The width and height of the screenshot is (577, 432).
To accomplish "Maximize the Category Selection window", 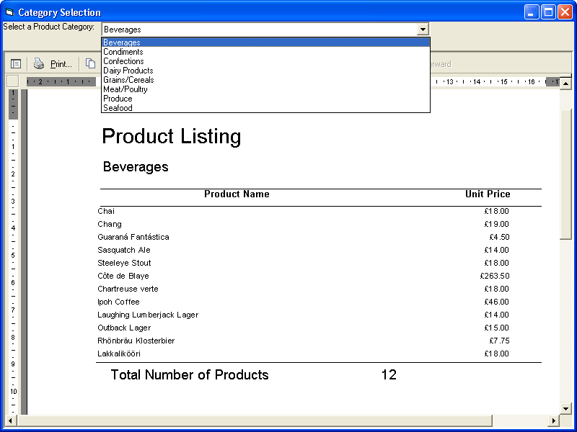I will [x=548, y=12].
